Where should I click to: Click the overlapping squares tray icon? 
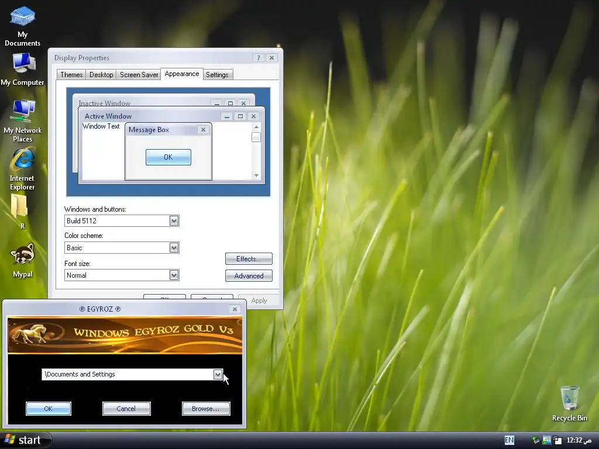click(557, 440)
